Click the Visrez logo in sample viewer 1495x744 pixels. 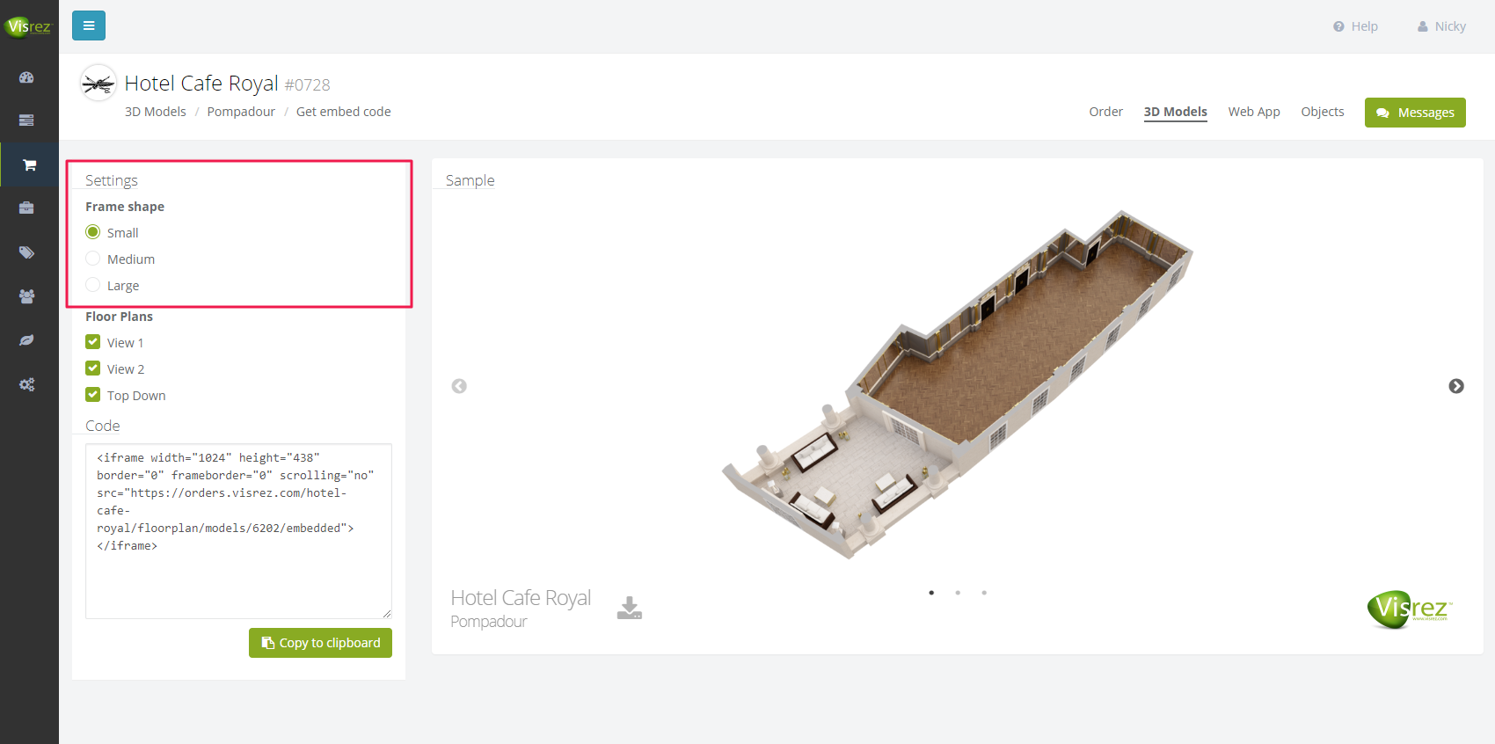(x=1410, y=609)
